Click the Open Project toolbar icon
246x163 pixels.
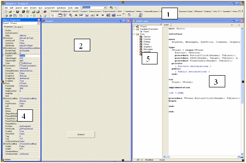28,12
